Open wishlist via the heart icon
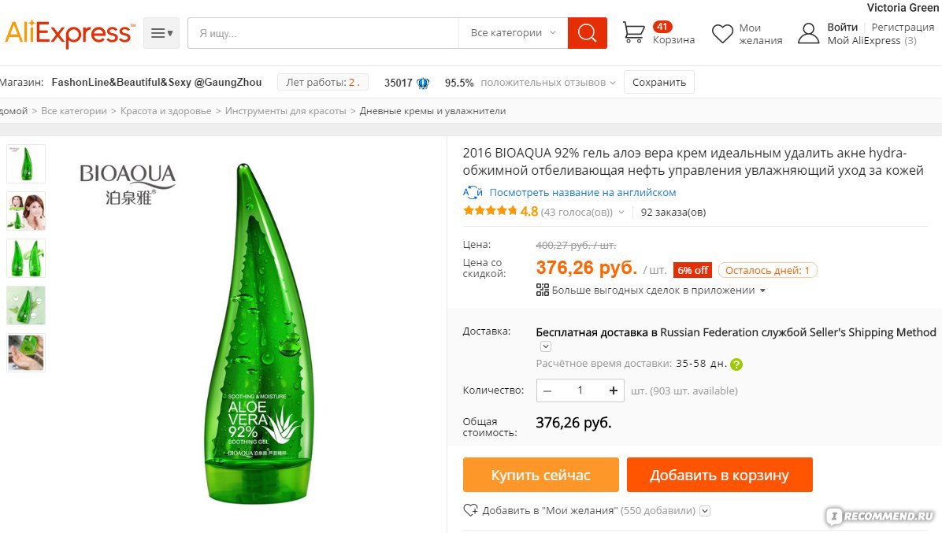This screenshot has width=942, height=533. pyautogui.click(x=722, y=34)
